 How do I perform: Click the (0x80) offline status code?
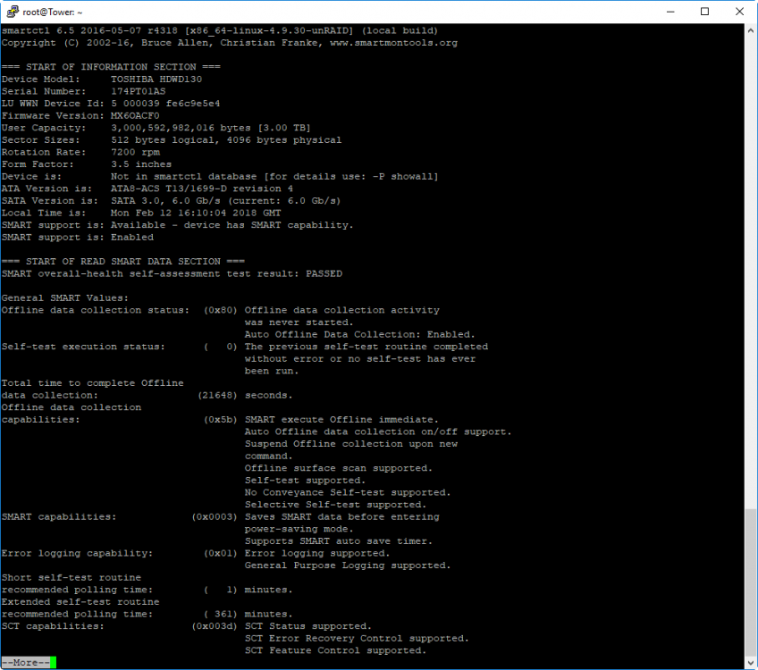221,310
